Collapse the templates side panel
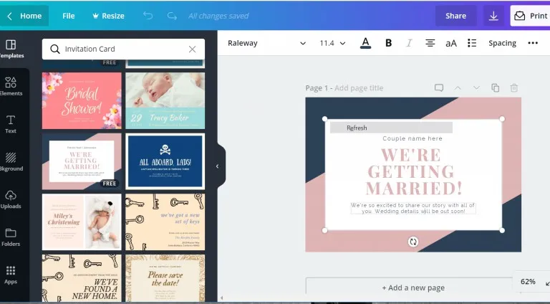The height and width of the screenshot is (304, 550). tap(218, 166)
